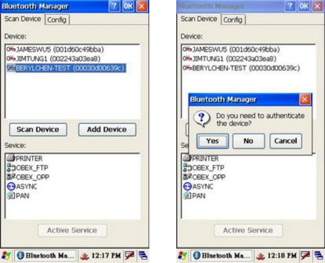This screenshot has height=263, width=325.
Task: Select BERYLCHEN-TEST device in right window
Action: (246, 68)
